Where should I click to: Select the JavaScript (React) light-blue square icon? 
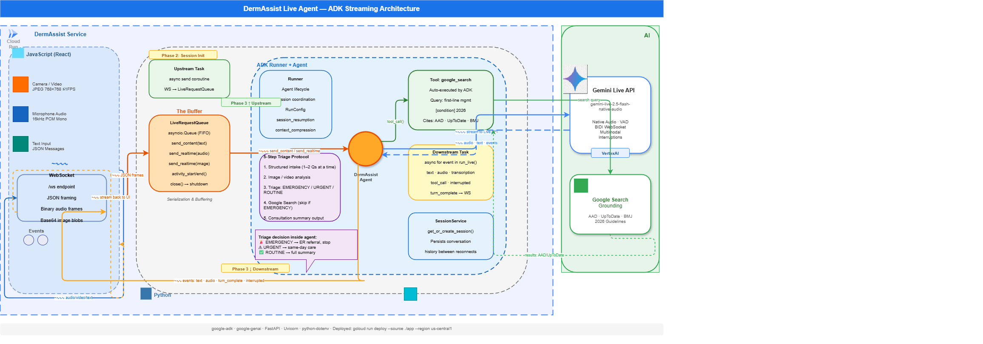coord(18,53)
